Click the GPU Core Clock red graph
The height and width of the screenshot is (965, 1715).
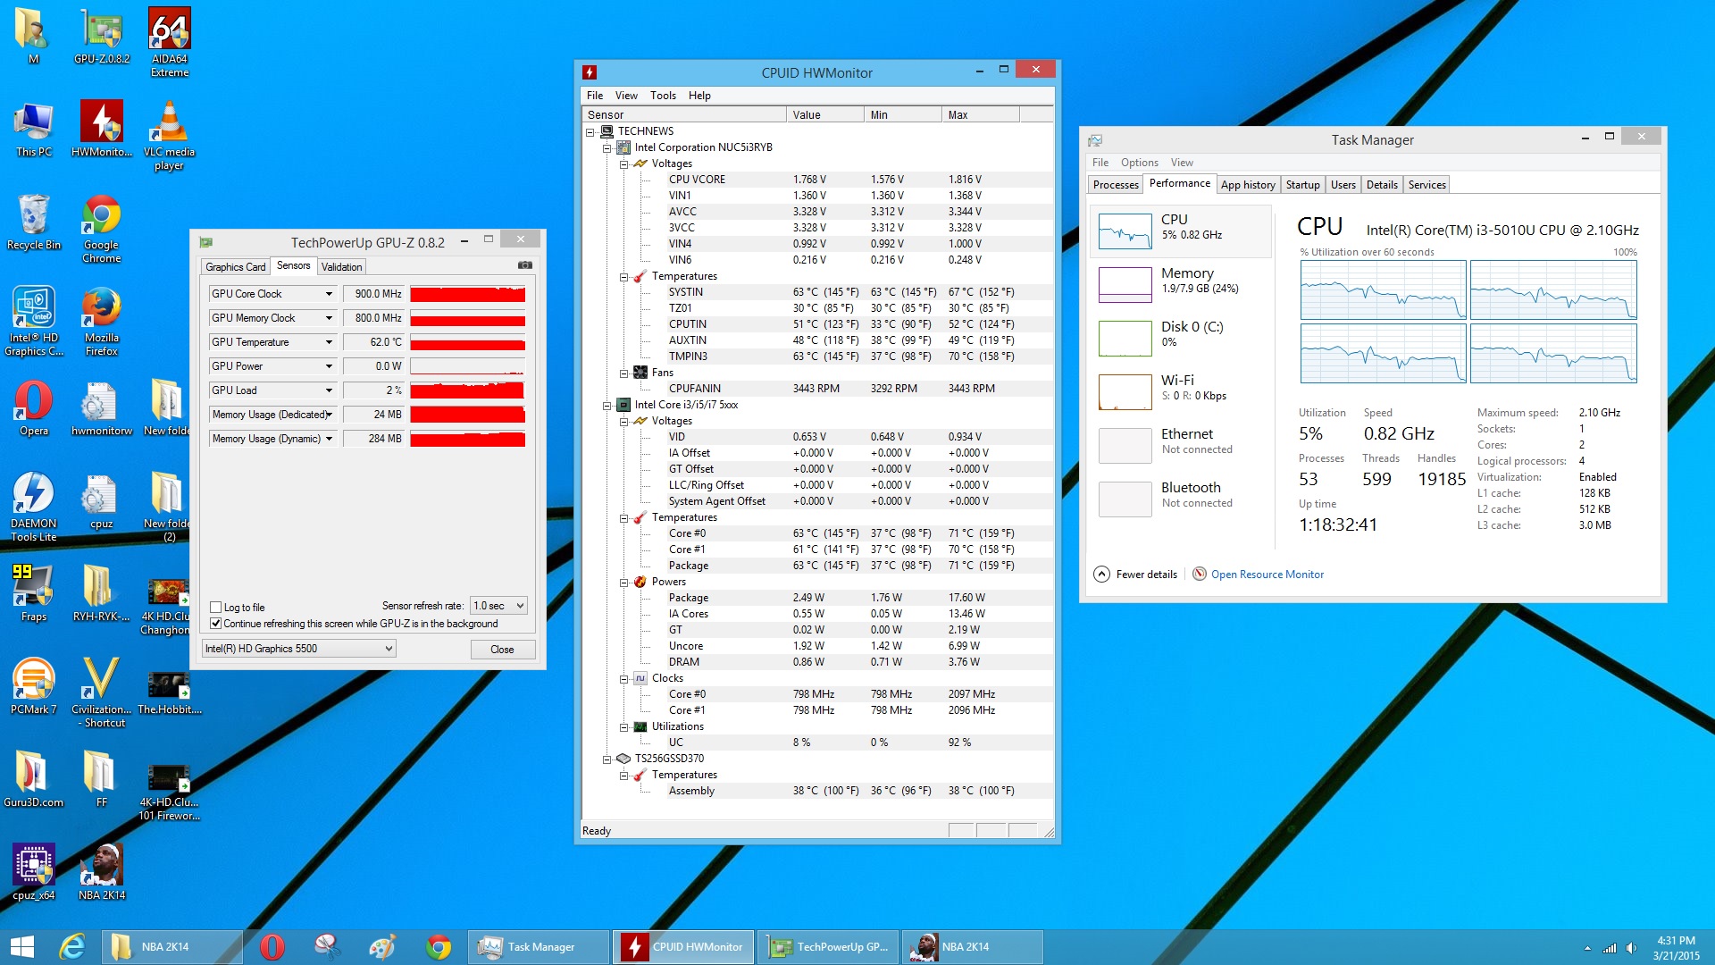[467, 294]
